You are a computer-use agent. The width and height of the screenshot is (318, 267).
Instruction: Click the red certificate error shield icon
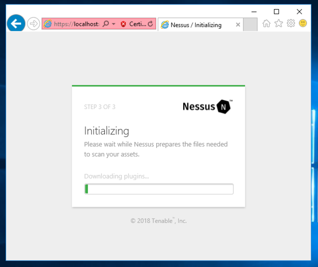pos(123,24)
